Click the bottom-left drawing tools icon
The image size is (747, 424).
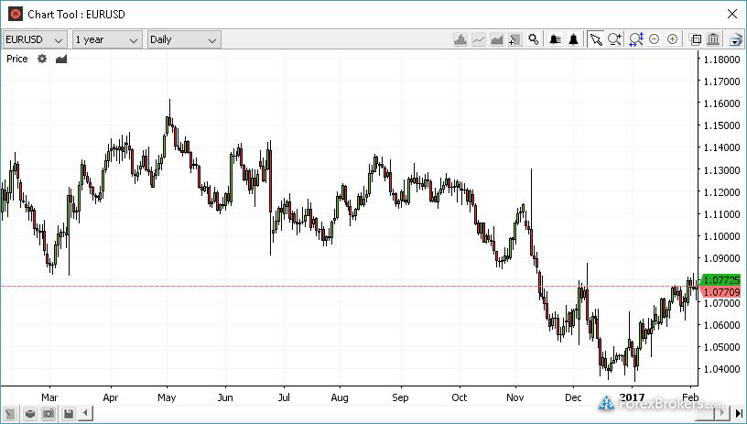click(x=10, y=413)
